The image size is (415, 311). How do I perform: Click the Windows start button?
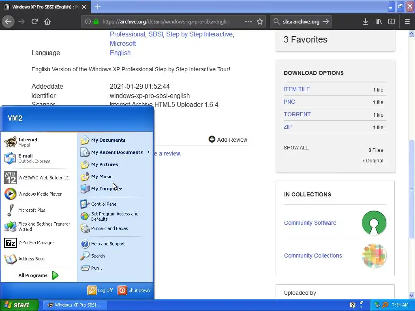(x=19, y=305)
